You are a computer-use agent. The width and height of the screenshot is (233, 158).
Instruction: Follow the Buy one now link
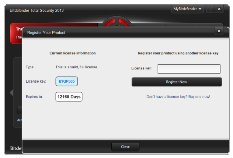coord(178,97)
